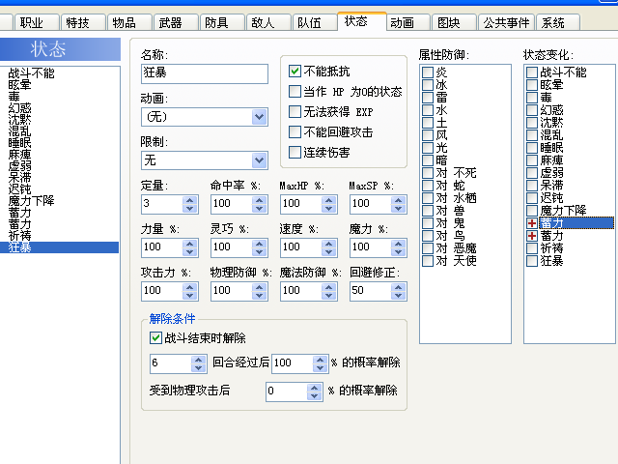
Task: Select 魔力下降 in the state list
Action: point(31,201)
